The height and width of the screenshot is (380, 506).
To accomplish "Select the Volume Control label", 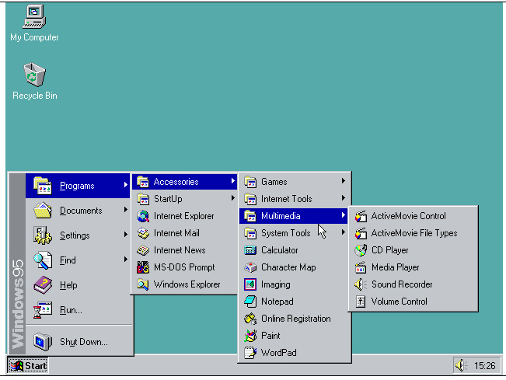I will 400,302.
